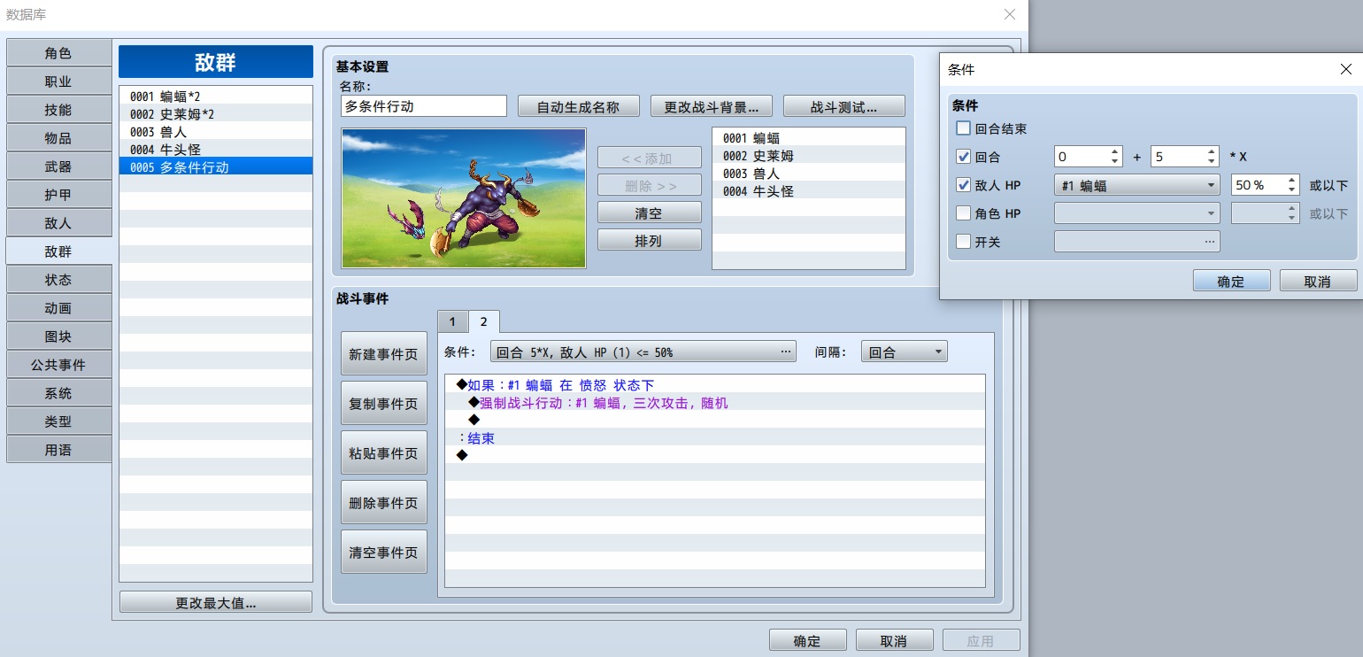Image resolution: width=1363 pixels, height=657 pixels.
Task: Open the 间隔 回合 dropdown
Action: pos(904,352)
